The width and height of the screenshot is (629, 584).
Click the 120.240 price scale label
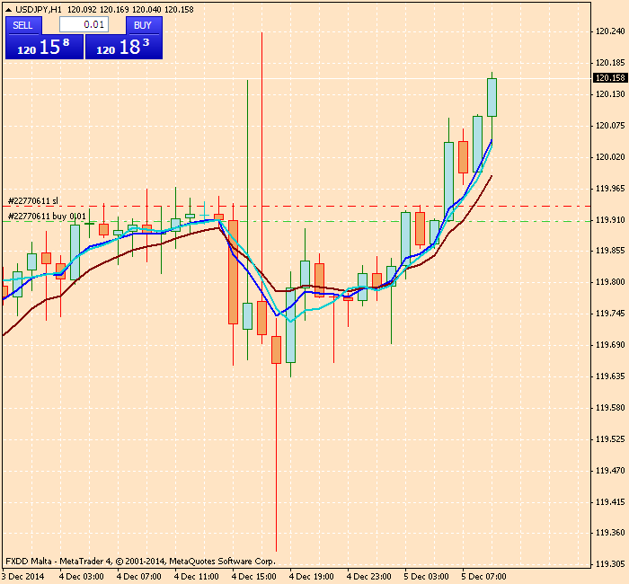pyautogui.click(x=610, y=31)
